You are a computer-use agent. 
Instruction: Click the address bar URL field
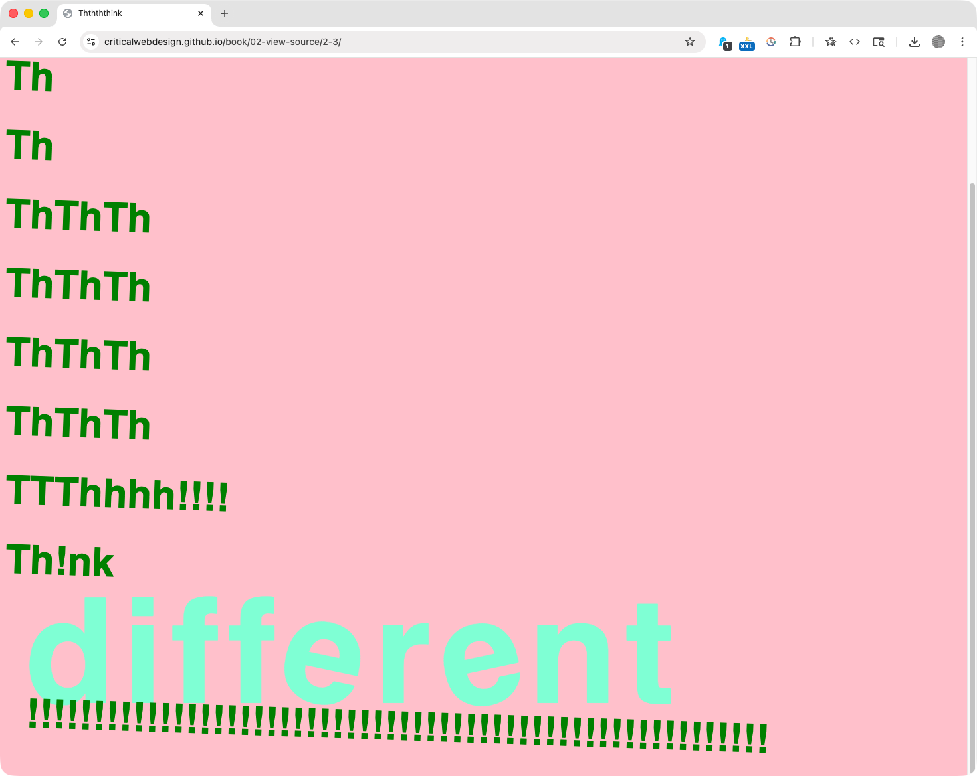[x=385, y=42]
